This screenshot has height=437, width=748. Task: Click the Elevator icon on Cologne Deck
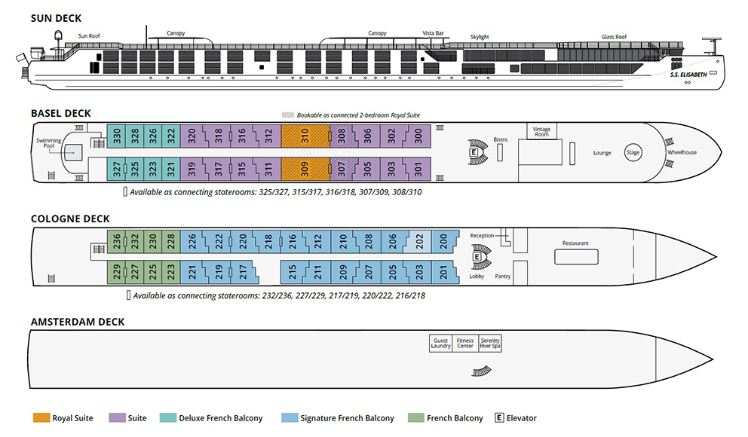[x=477, y=257]
